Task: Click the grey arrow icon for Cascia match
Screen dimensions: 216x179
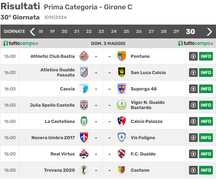Action: [x=193, y=89]
